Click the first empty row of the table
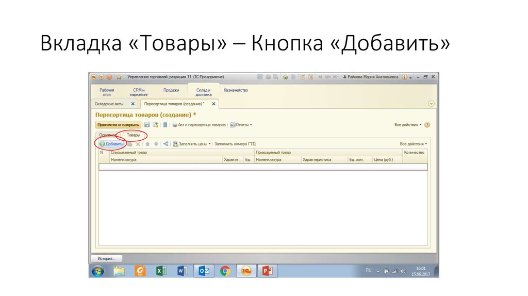528x296 pixels. pyautogui.click(x=263, y=167)
